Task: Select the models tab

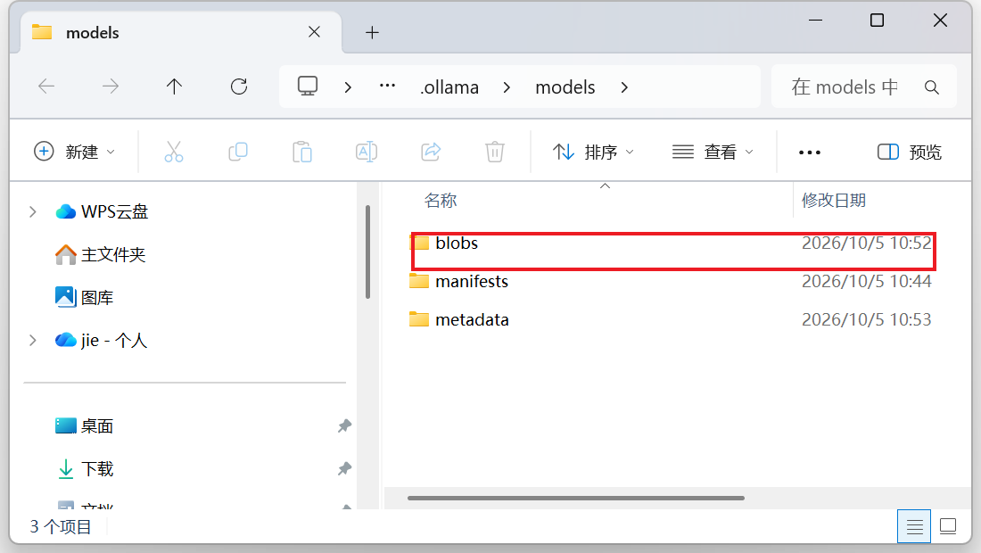Action: point(181,32)
